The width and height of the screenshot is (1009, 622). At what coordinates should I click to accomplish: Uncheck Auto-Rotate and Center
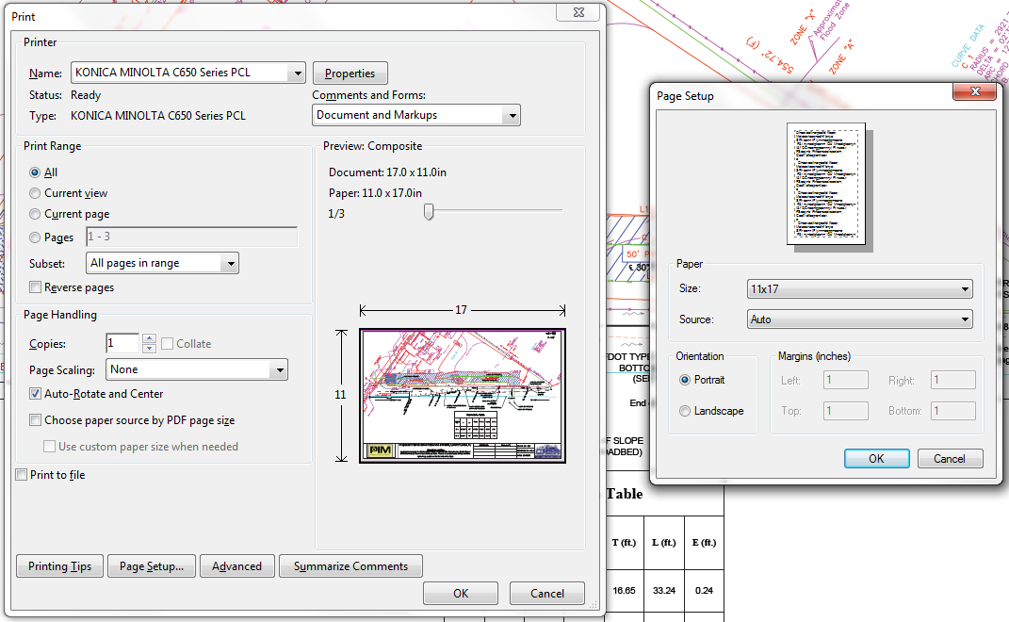[x=35, y=393]
